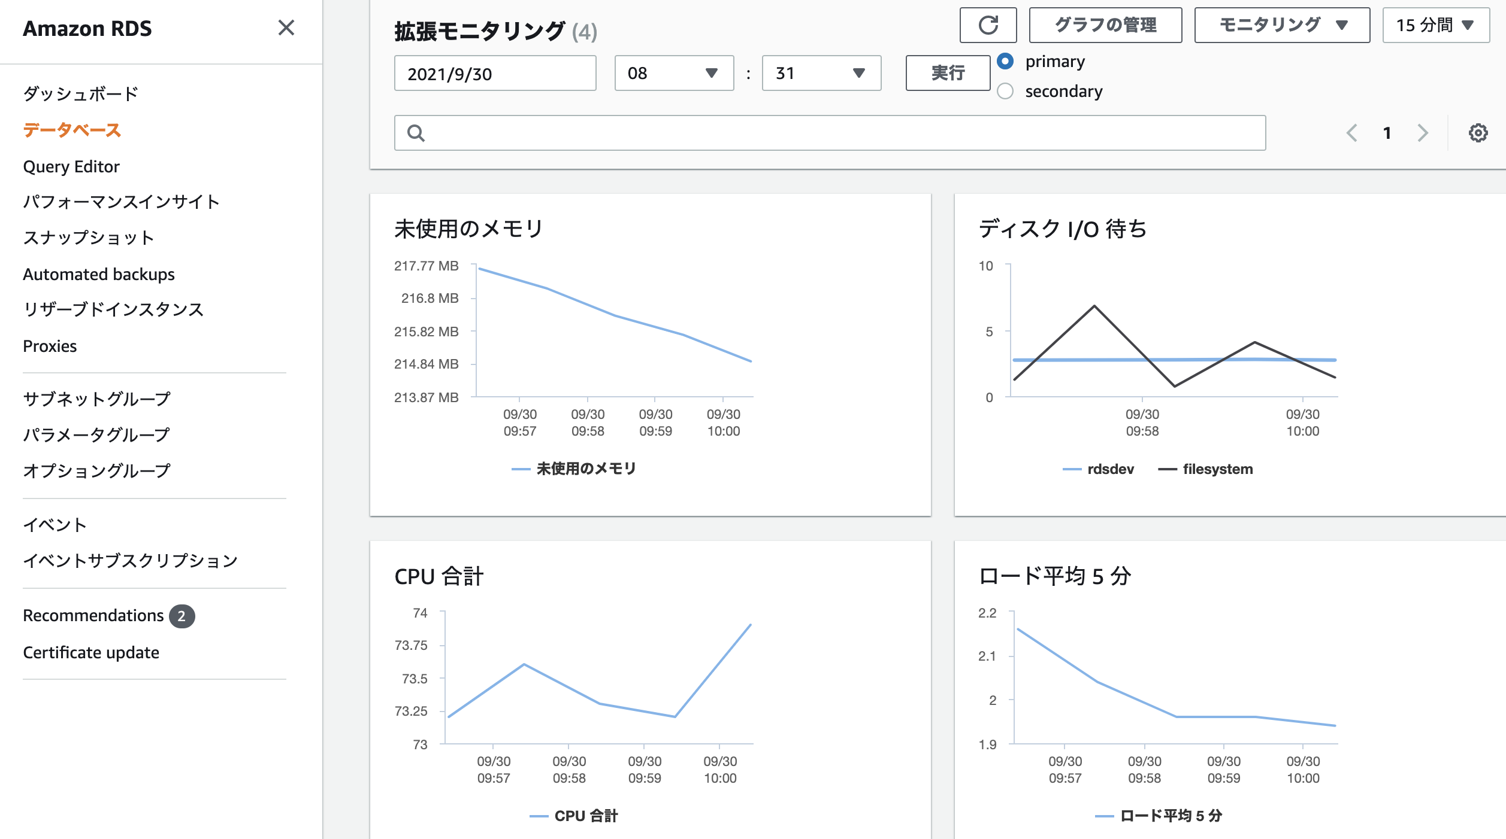This screenshot has width=1506, height=839.
Task: Open the モニタリング dropdown
Action: pos(1282,25)
